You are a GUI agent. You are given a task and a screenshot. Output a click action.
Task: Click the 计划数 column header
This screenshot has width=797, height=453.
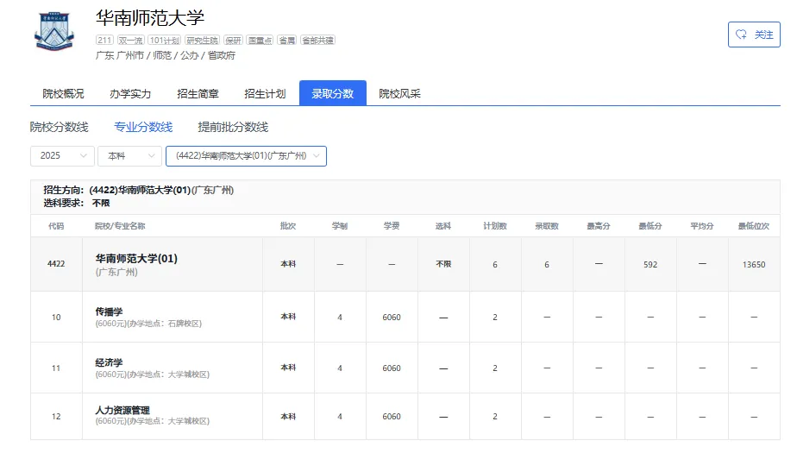[x=495, y=226]
